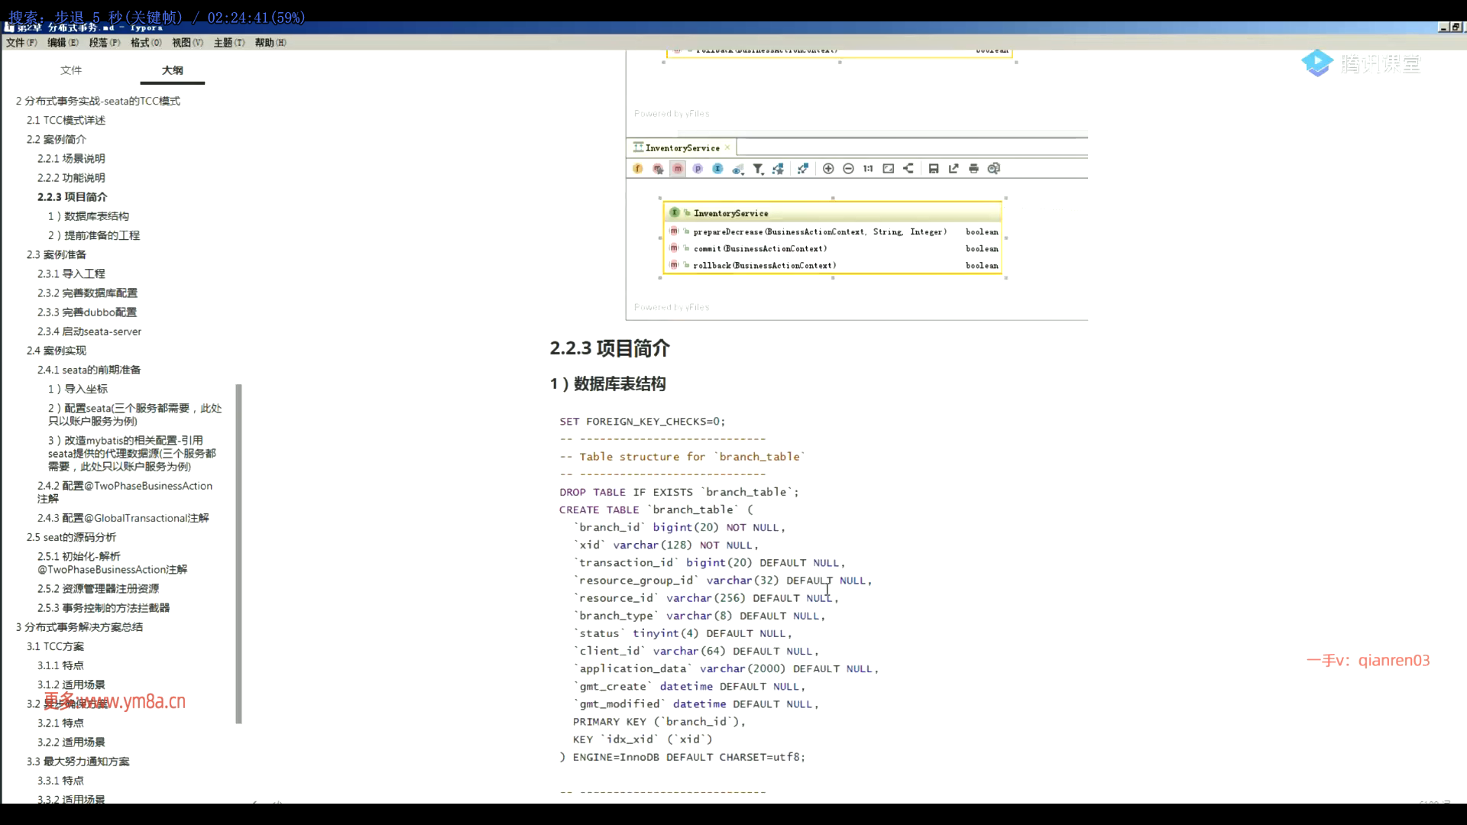Click the 1:1 actual size icon
The width and height of the screenshot is (1467, 825).
coord(868,169)
